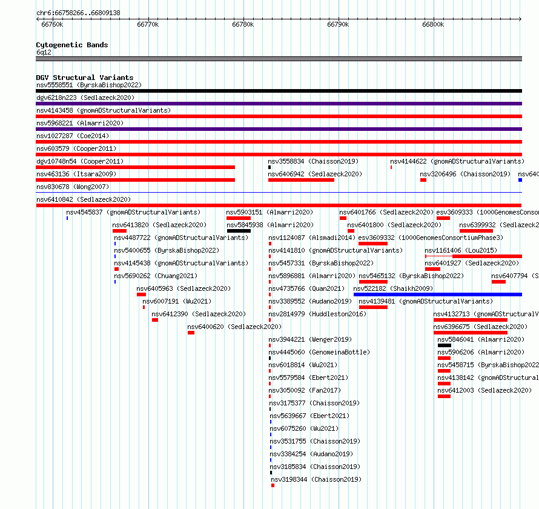This screenshot has height=509, width=539.
Task: Select nsv1161406 (Lou2015) label
Action: tap(461, 250)
